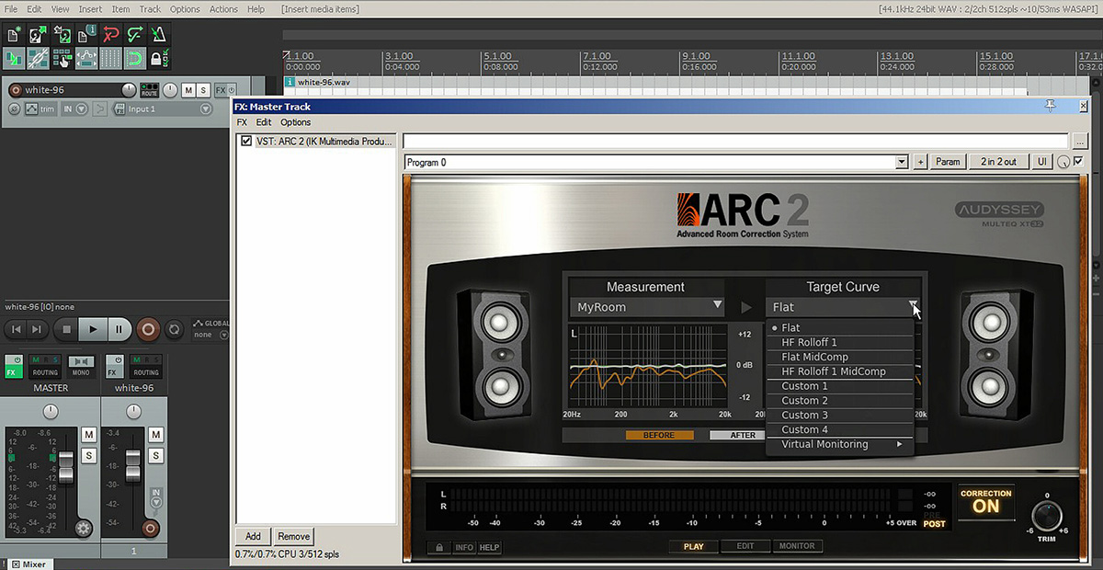Screen dimensions: 1103x570
Task: Open the Input 1 dropdown arrow
Action: (x=204, y=109)
